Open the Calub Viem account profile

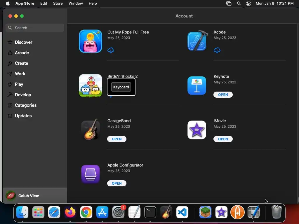point(35,196)
